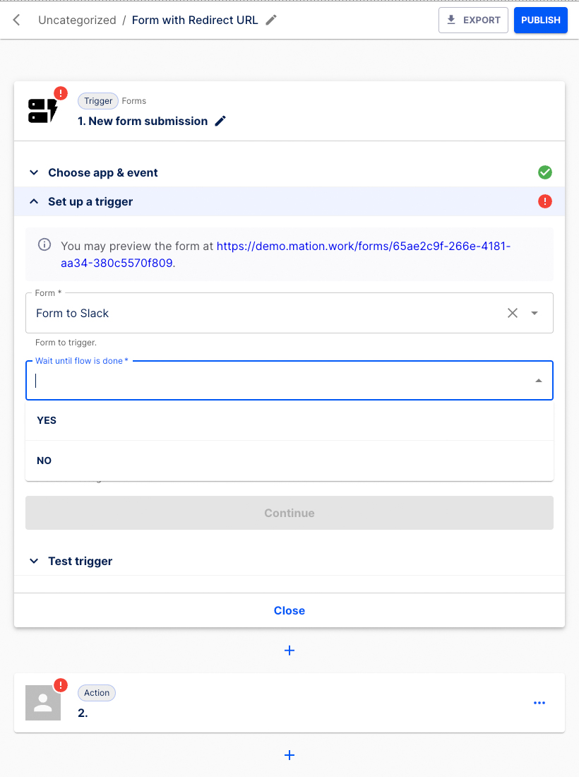Click the red error badge on the trigger icon
The height and width of the screenshot is (777, 579).
point(60,92)
